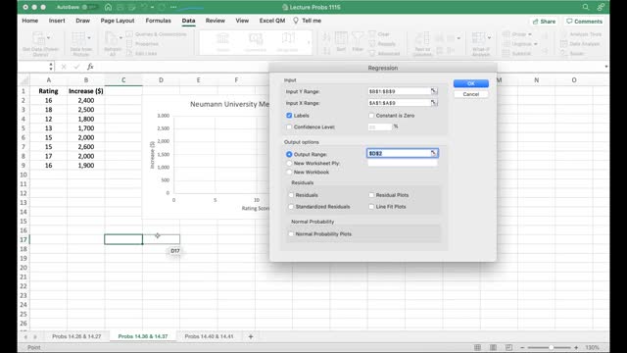627x353 pixels.
Task: Open the Group dropdown arrow
Action: tap(530, 34)
